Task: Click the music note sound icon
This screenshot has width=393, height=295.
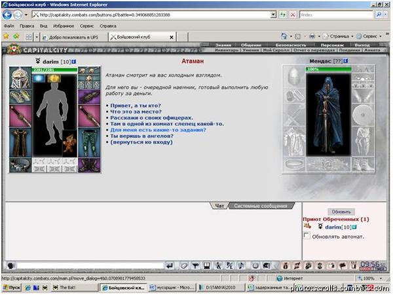Action: [x=242, y=265]
